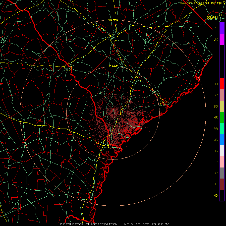Pick the RA light green legend swatch
226x226 pixels.
click(x=222, y=129)
